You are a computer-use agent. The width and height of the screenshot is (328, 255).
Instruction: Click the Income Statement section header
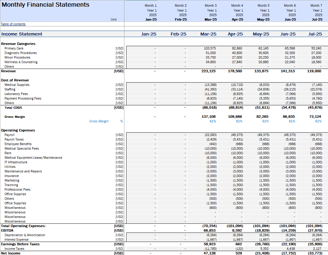coord(22,34)
